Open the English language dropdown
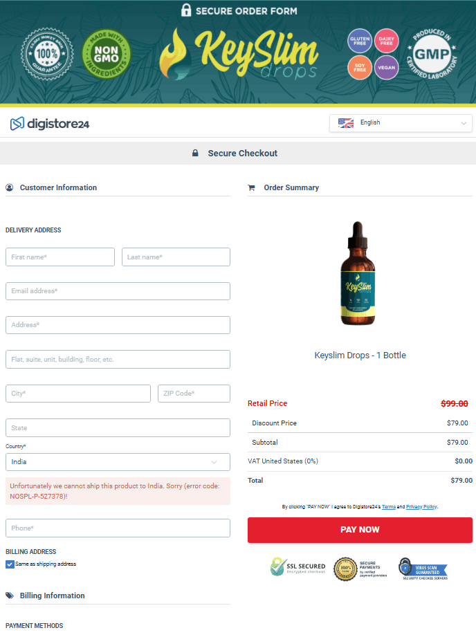This screenshot has height=637, width=476. [x=401, y=123]
